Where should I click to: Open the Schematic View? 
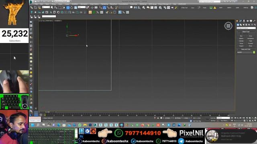tap(156, 8)
